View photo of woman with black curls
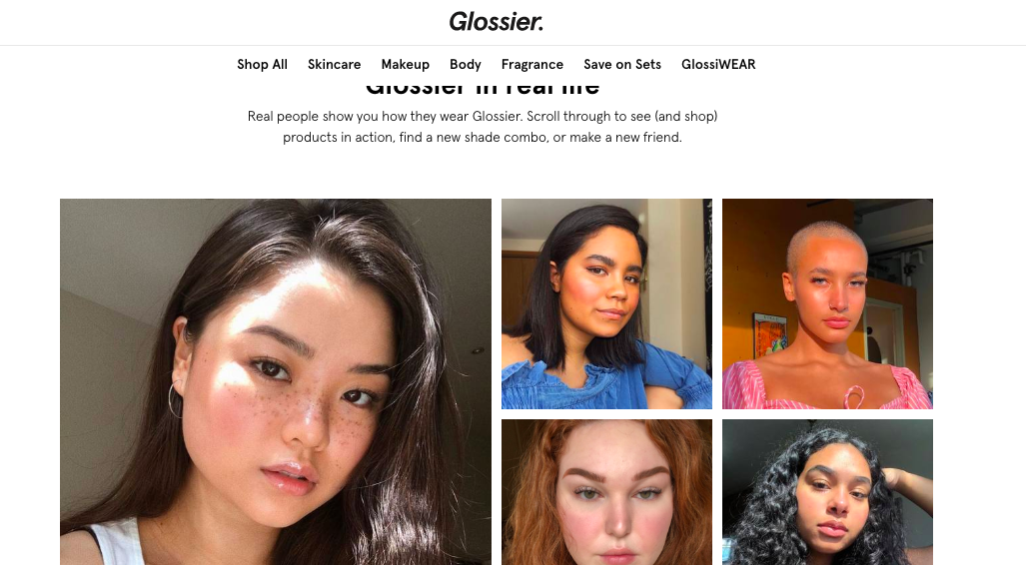This screenshot has height=565, width=1026. point(828,492)
